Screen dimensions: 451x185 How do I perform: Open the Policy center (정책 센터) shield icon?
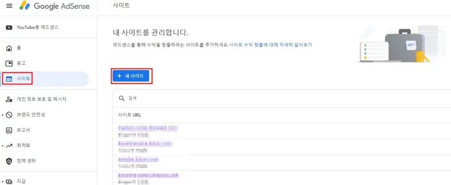pos(9,161)
